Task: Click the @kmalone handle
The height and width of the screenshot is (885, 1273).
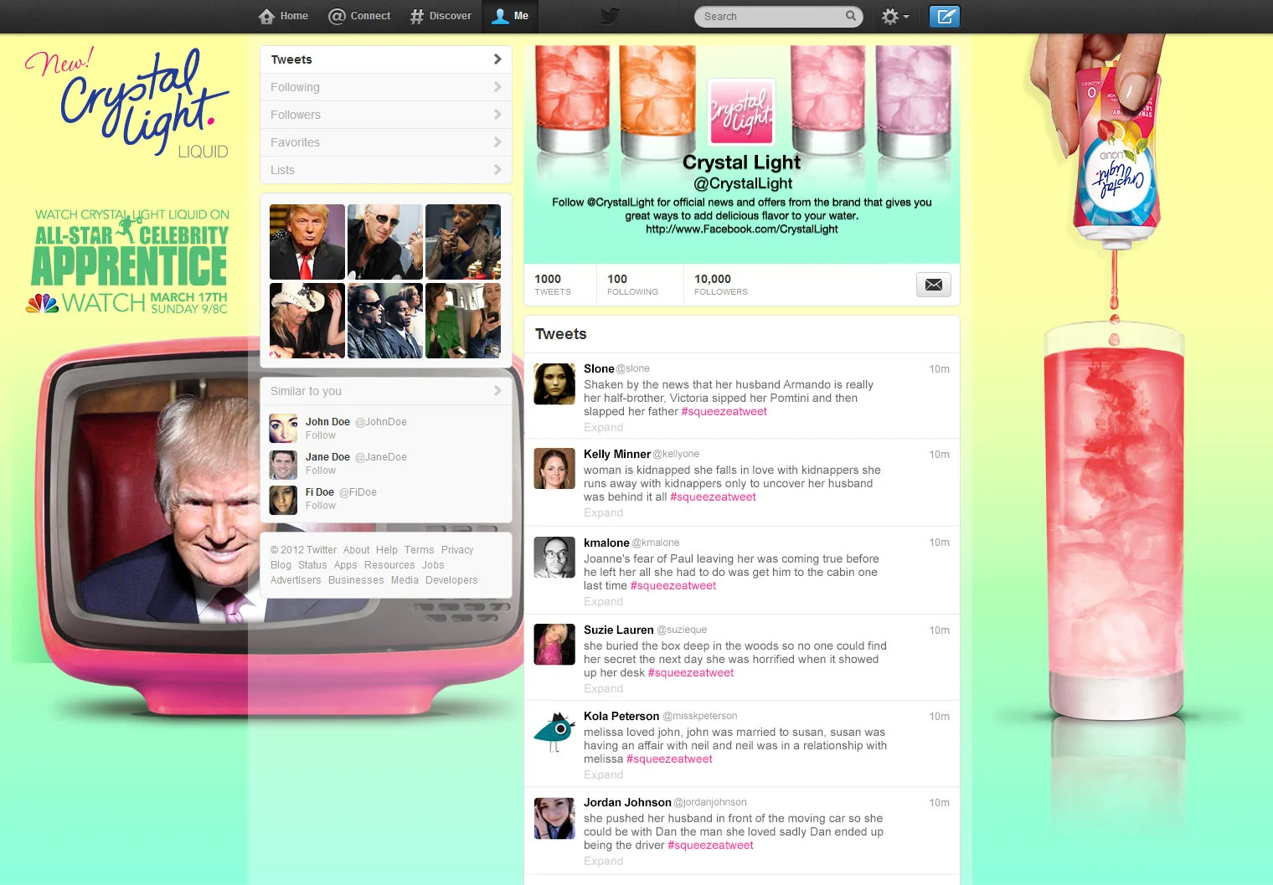Action: [x=656, y=543]
